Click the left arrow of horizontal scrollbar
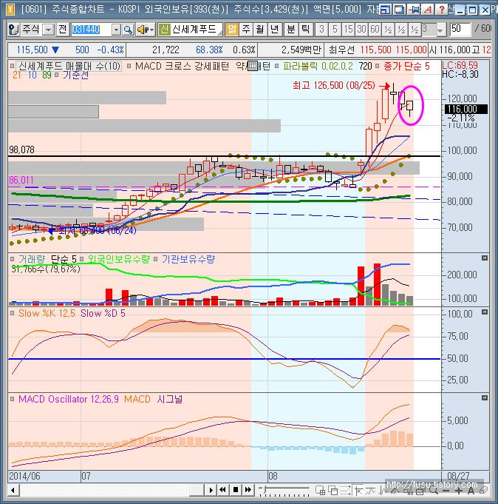The image size is (498, 504). (x=14, y=491)
